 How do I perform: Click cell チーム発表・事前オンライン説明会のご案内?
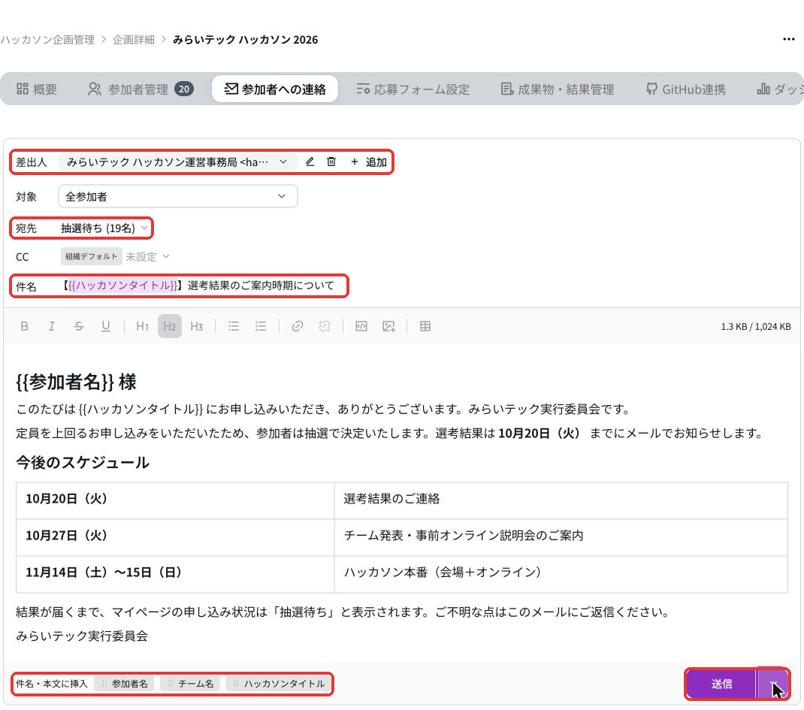coord(561,537)
